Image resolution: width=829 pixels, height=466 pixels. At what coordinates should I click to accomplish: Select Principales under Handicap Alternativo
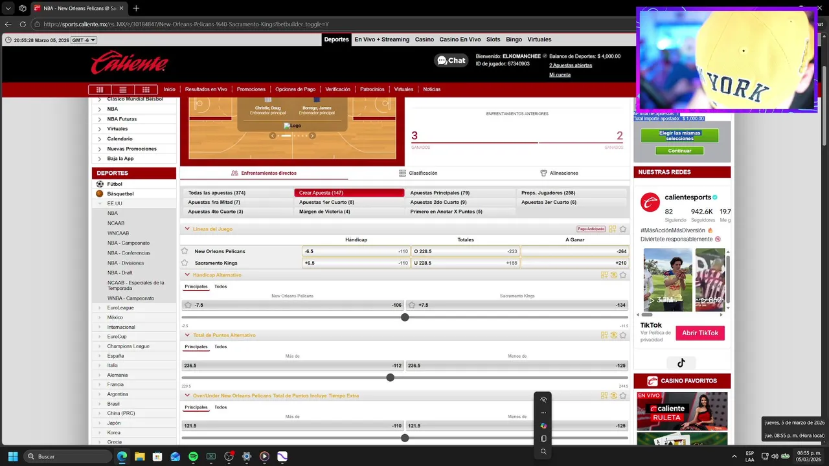[196, 286]
